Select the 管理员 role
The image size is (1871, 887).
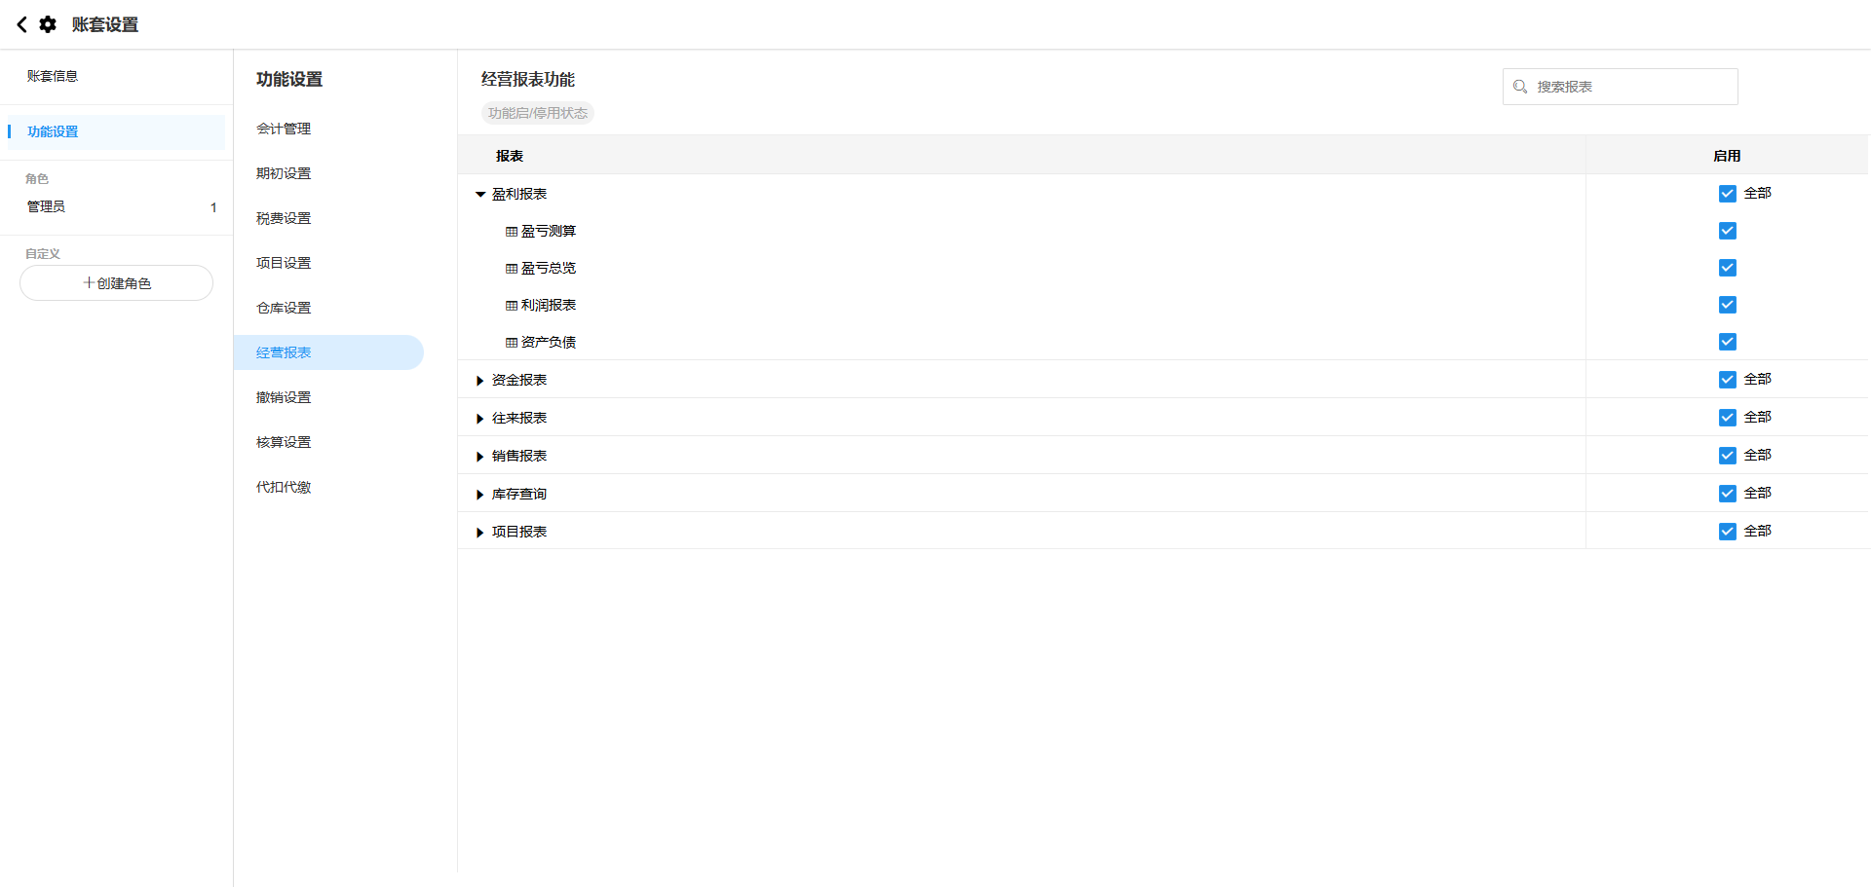pyautogui.click(x=47, y=206)
